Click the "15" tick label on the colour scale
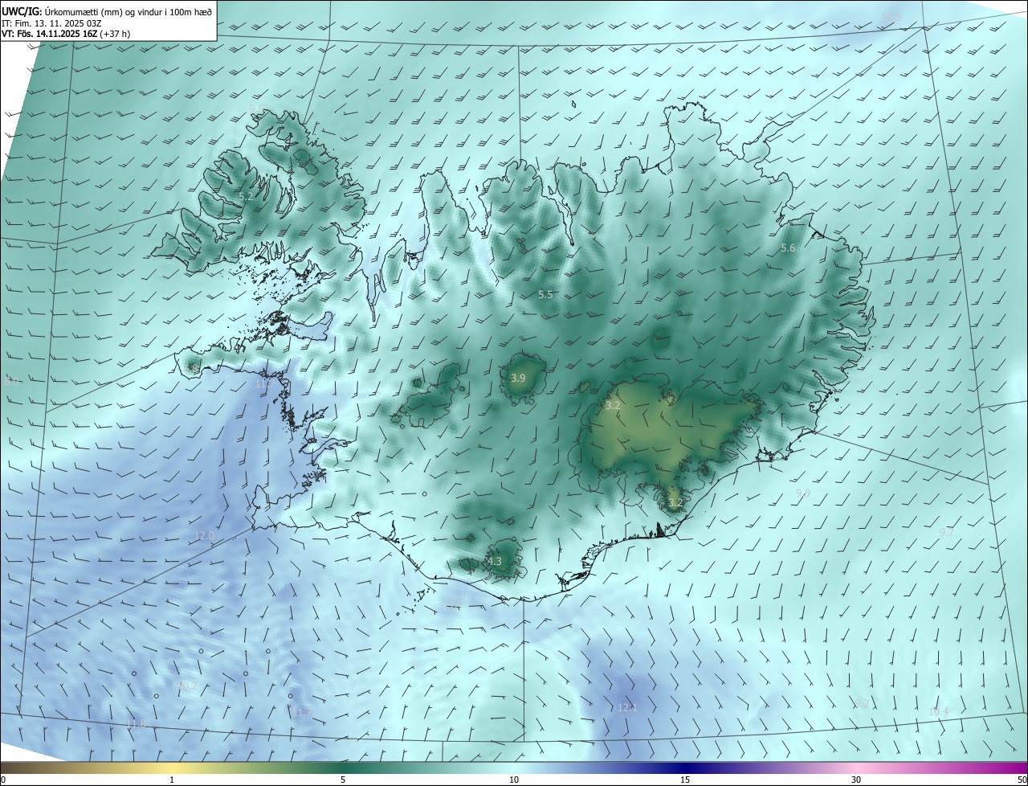The width and height of the screenshot is (1028, 786). pyautogui.click(x=685, y=780)
